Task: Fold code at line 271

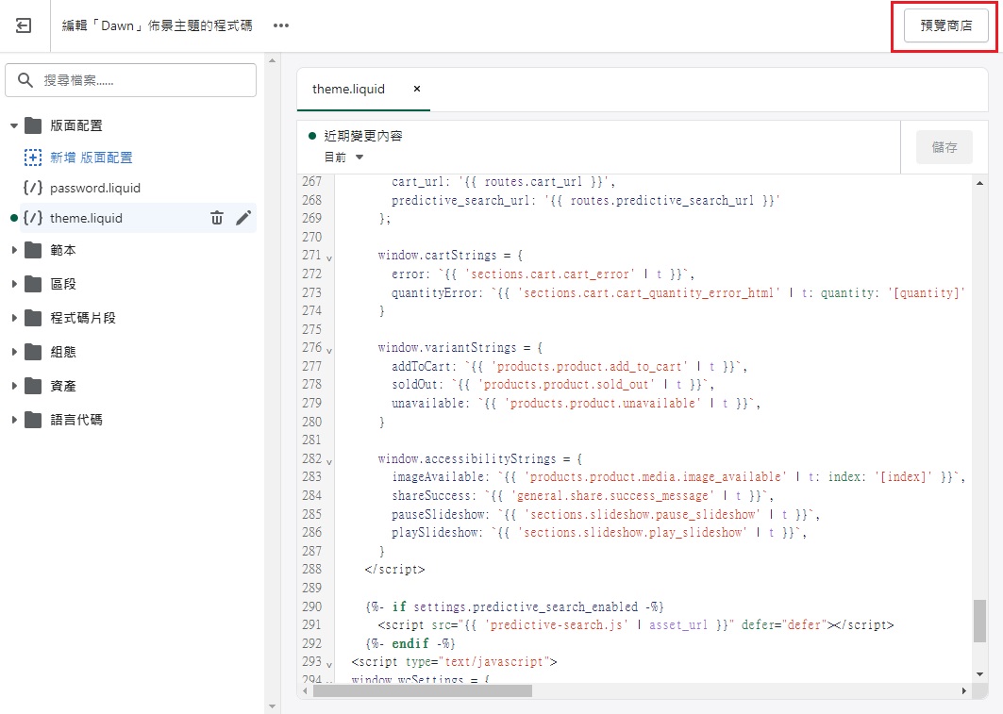Action: tap(329, 258)
